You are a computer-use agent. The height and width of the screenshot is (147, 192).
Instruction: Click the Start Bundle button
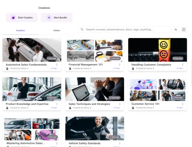57,18
